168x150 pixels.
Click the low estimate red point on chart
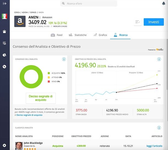point(157,89)
